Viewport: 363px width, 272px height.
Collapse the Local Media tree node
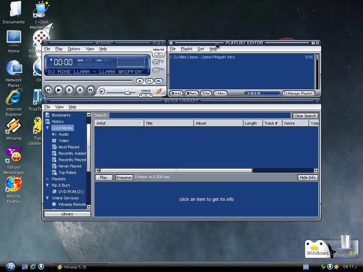pyautogui.click(x=47, y=127)
